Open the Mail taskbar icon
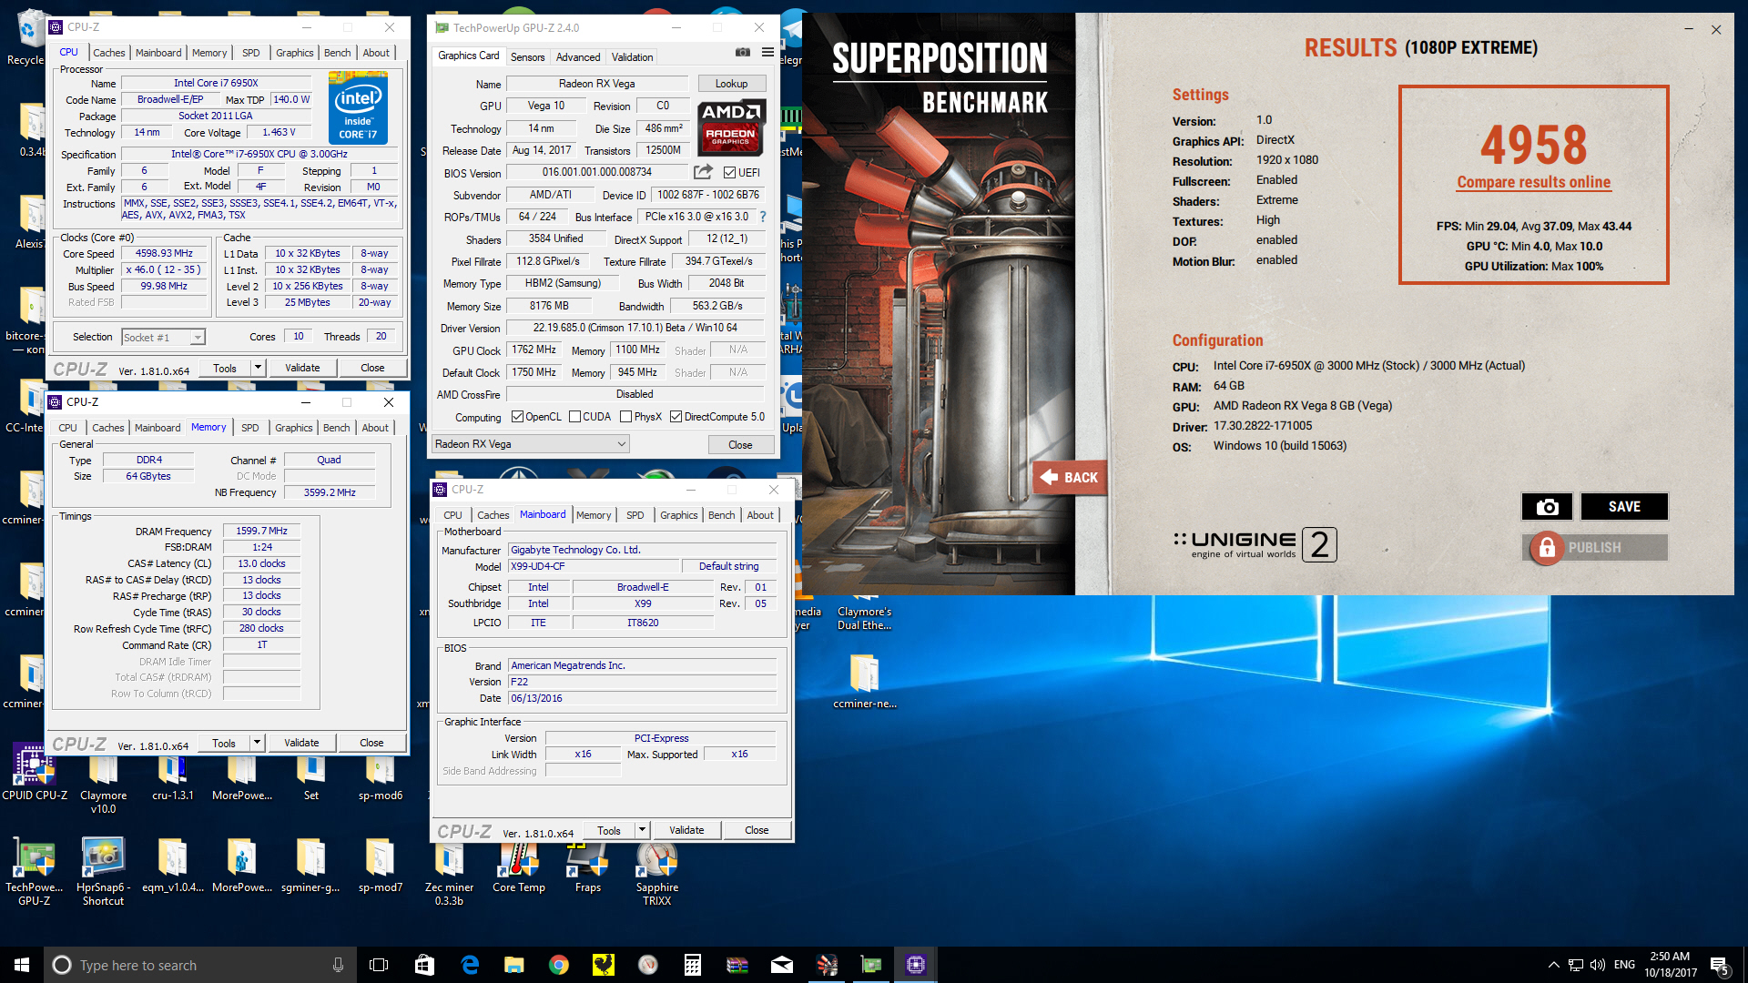The height and width of the screenshot is (983, 1748). coord(782,965)
